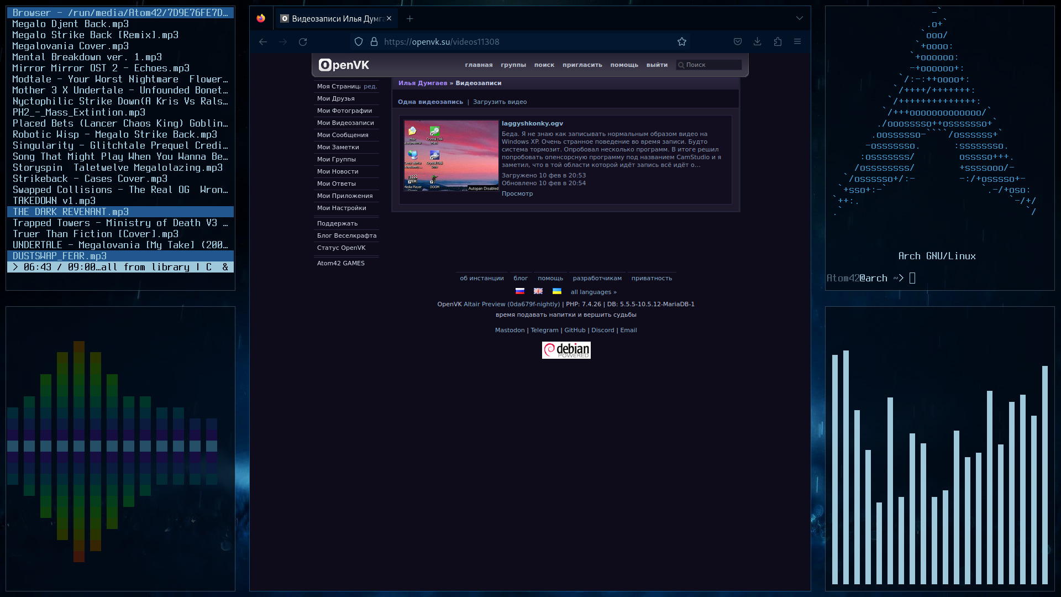This screenshot has width=1061, height=597.
Task: Click the Save to Pocket icon
Action: (738, 42)
